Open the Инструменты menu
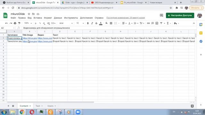205x115 pixels. click(x=71, y=18)
